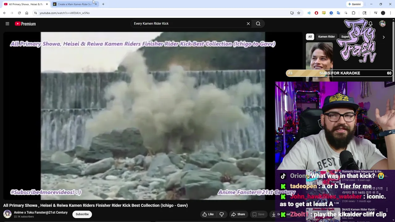
Task: Open the yellow card extension icon
Action: click(x=324, y=13)
